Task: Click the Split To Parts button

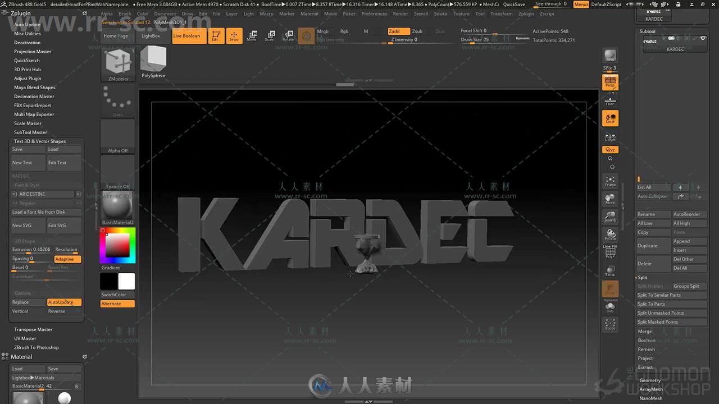Action: (x=671, y=304)
